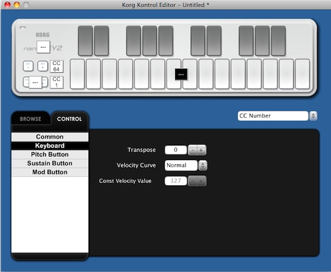Image resolution: width=331 pixels, height=272 pixels.
Task: Increase Transpose with the plus button
Action: [202, 150]
